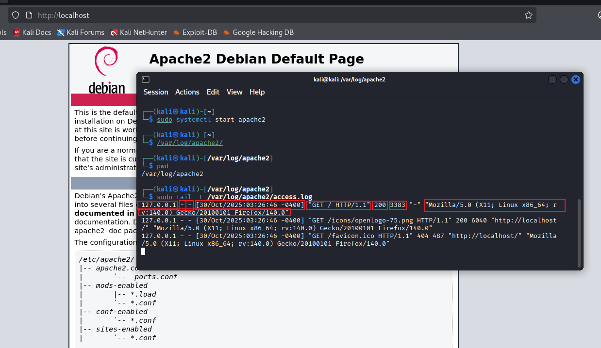Open the Session menu in the terminal
601x348 pixels.
156,92
